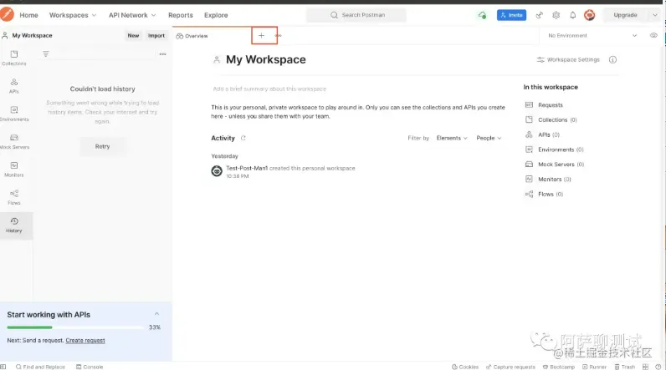Open the Collections sidebar panel
The width and height of the screenshot is (666, 370).
click(14, 58)
